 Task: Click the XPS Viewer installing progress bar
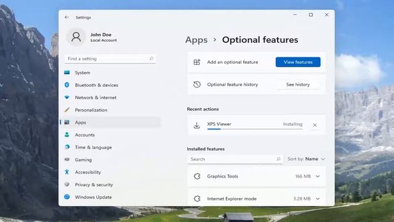point(255,129)
